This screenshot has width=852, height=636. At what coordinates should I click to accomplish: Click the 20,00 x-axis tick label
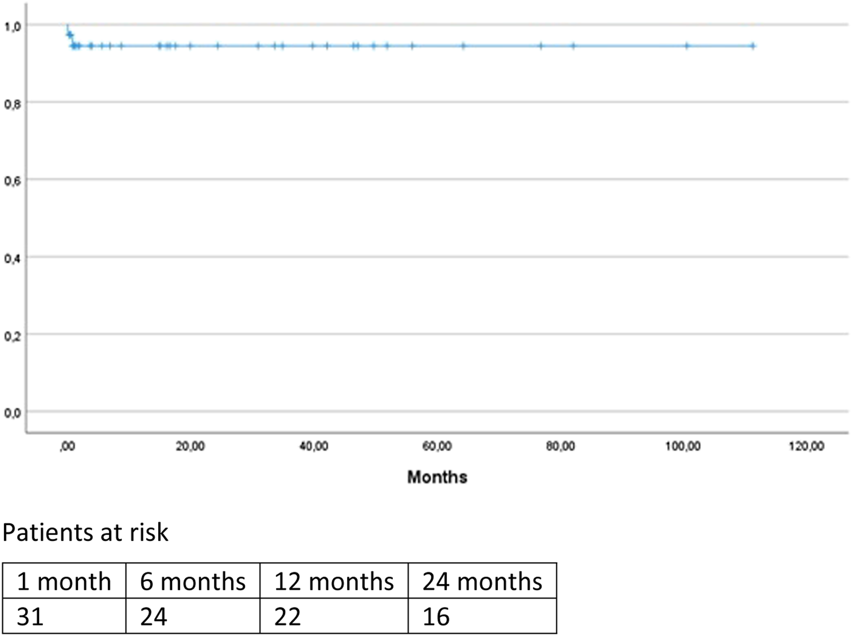click(190, 446)
